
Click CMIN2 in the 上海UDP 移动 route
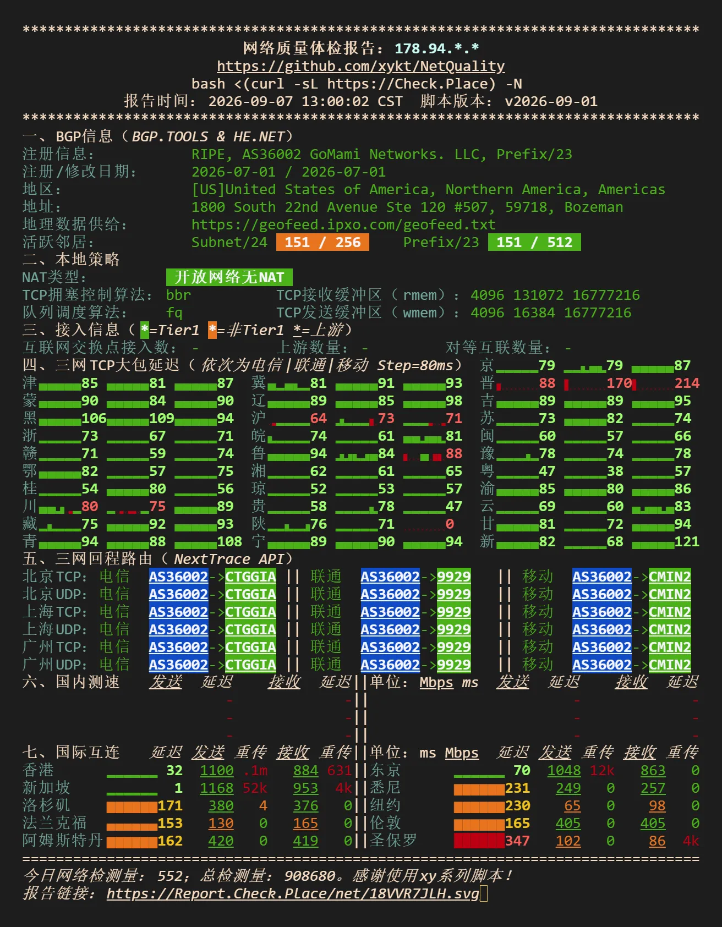(670, 629)
